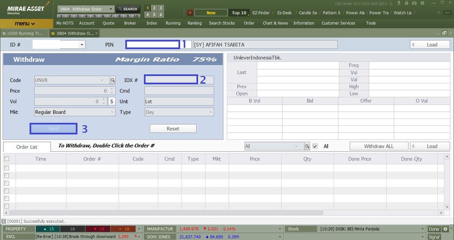Image resolution: width=454 pixels, height=240 pixels.
Task: Click the yellow New button
Action: (211, 13)
